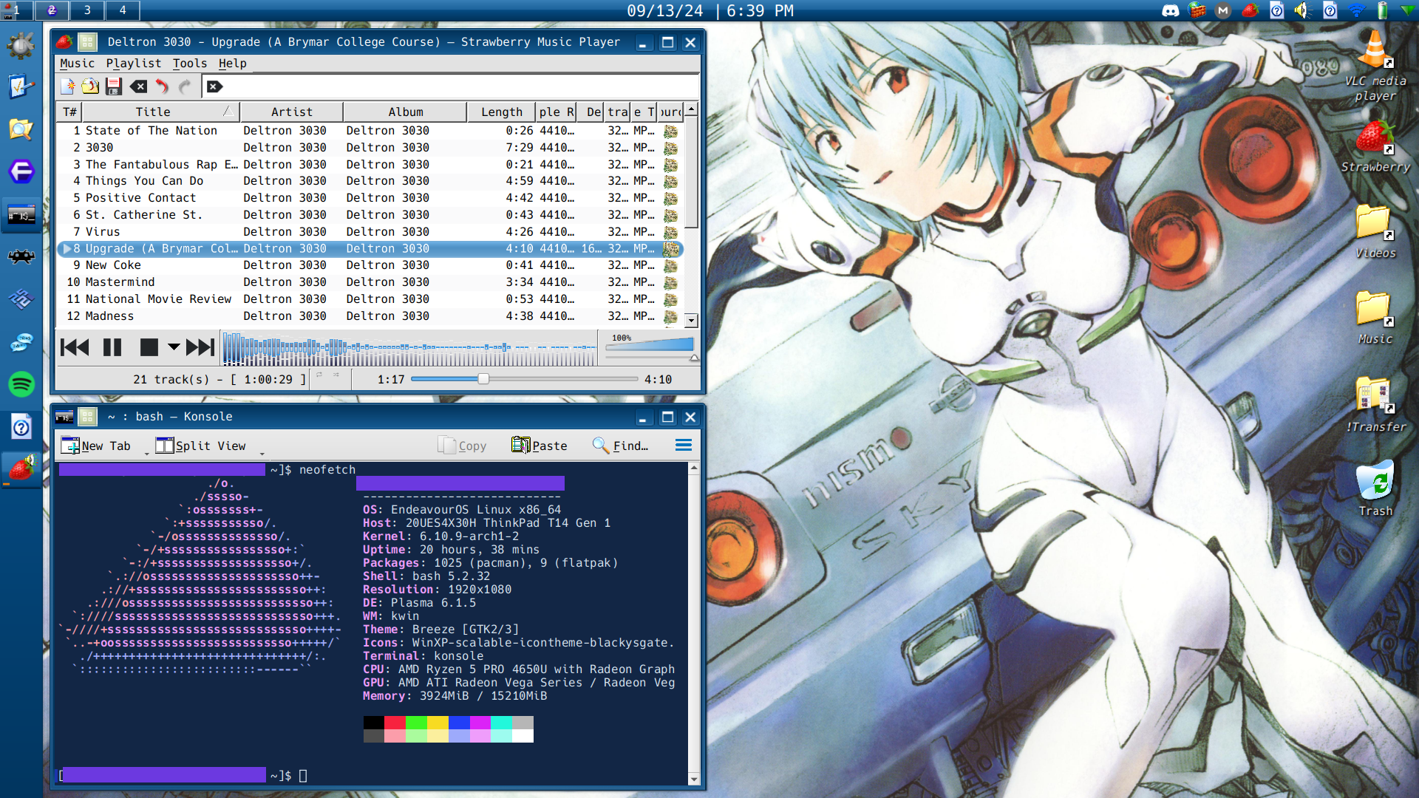Select the 'Positive Contact' track
Screen dimensions: 1419x798
(370, 198)
